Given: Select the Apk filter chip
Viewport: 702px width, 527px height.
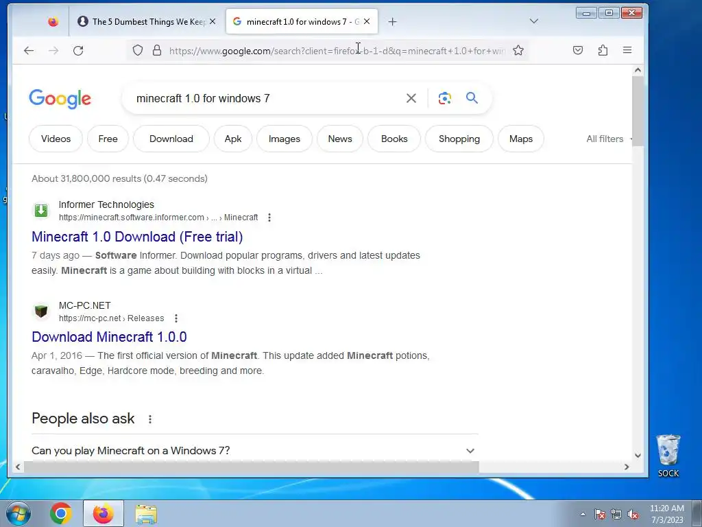Looking at the screenshot, I should click(233, 139).
